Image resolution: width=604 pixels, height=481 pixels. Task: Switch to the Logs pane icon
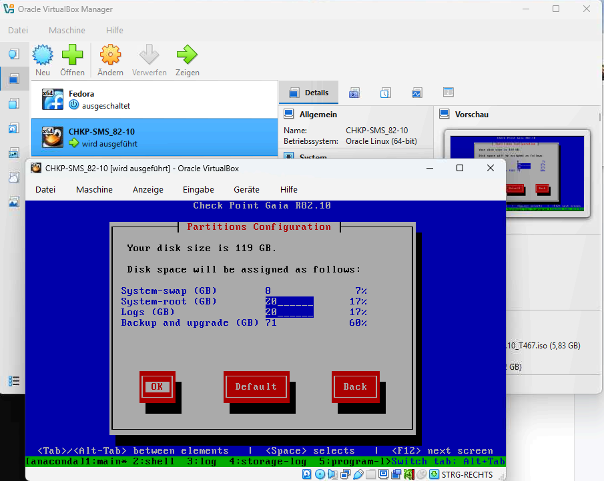[x=386, y=93]
